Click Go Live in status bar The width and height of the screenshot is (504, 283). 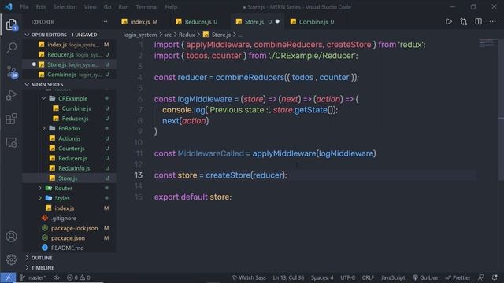tap(425, 277)
